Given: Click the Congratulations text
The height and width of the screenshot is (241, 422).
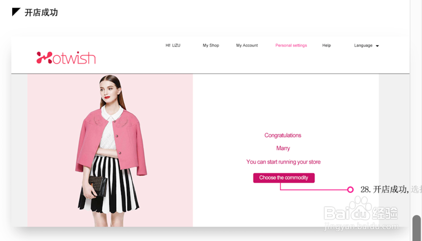Looking at the screenshot, I should pyautogui.click(x=283, y=135).
